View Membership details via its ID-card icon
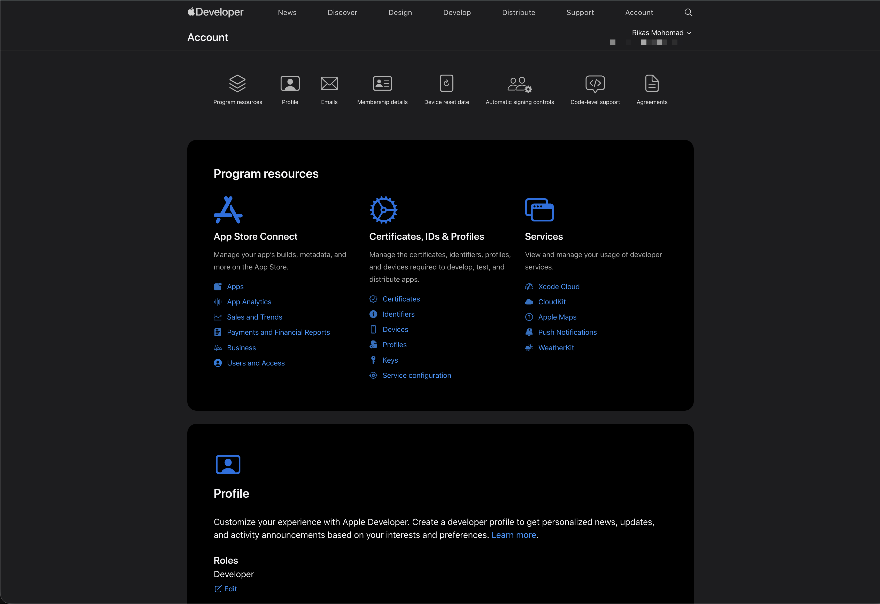The height and width of the screenshot is (604, 880). click(x=382, y=84)
